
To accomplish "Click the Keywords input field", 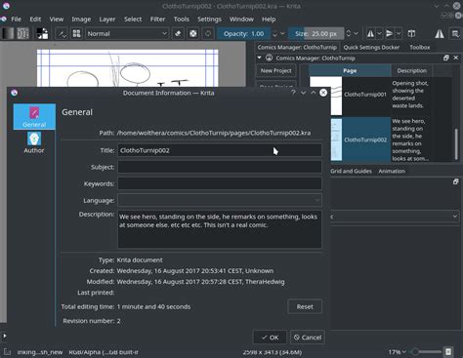I will pyautogui.click(x=220, y=183).
